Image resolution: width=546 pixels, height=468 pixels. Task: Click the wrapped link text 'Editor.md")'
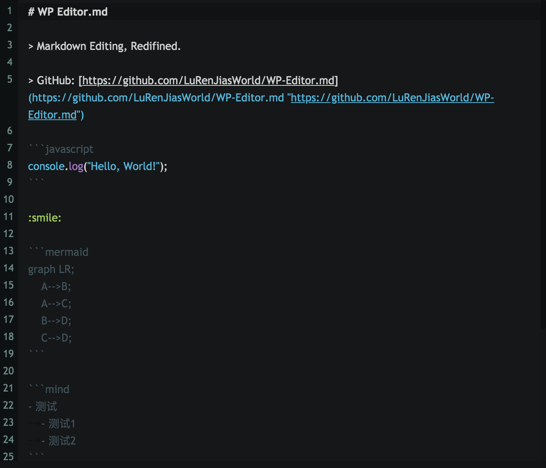click(56, 115)
